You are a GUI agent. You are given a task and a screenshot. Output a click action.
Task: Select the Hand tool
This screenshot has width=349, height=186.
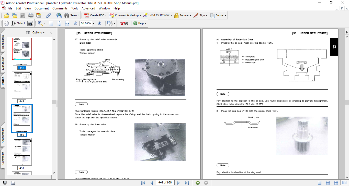pos(6,23)
